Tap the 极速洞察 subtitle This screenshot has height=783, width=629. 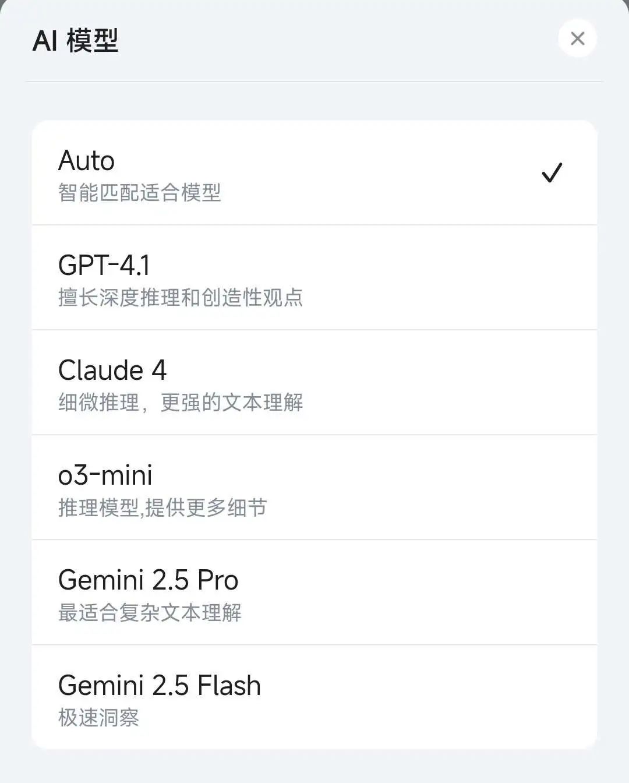(x=98, y=717)
